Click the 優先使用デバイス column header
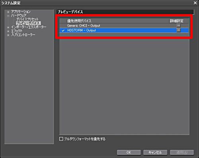 pos(79,21)
